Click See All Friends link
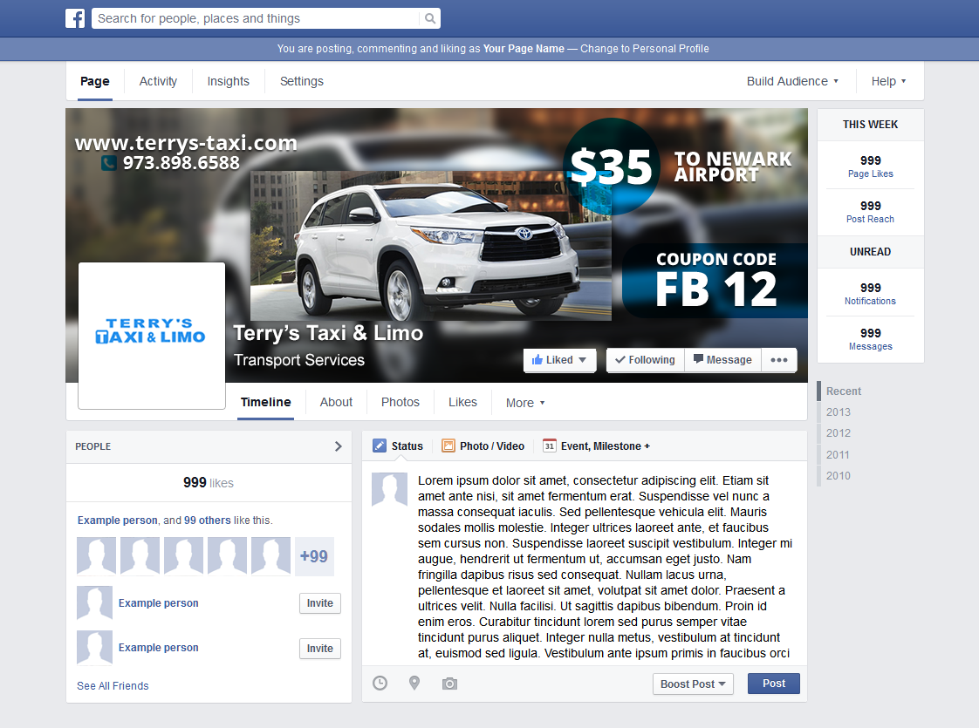Image resolution: width=979 pixels, height=728 pixels. (113, 686)
